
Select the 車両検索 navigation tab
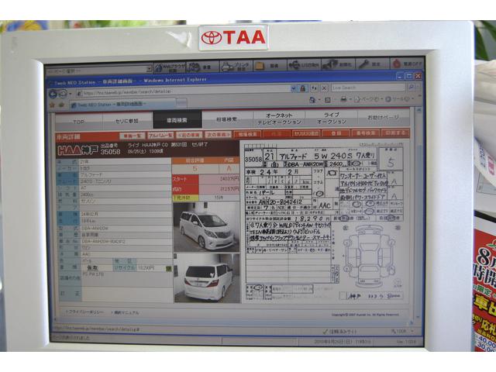(177, 120)
